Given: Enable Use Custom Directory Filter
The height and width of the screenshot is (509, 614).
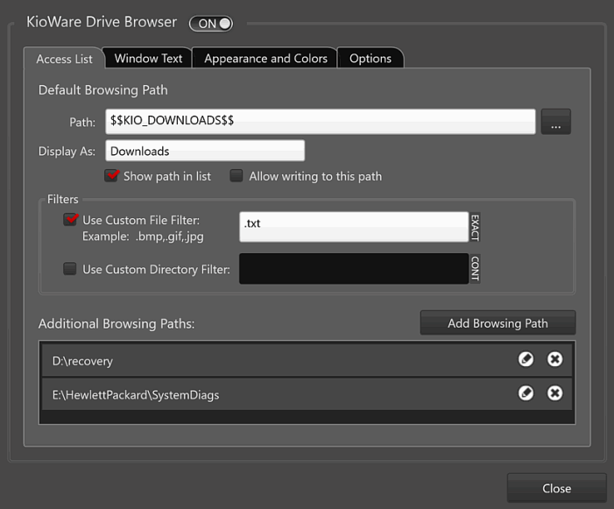Looking at the screenshot, I should [x=70, y=269].
